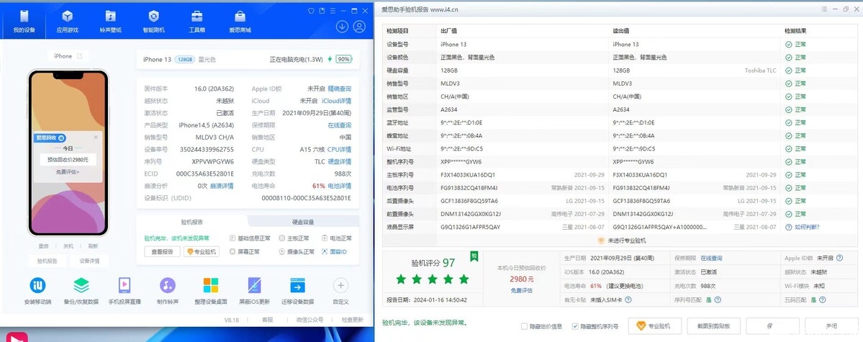Image resolution: width=863 pixels, height=342 pixels.
Task: Toggle the 隐藏整机序列号 checkbox
Action: point(575,327)
